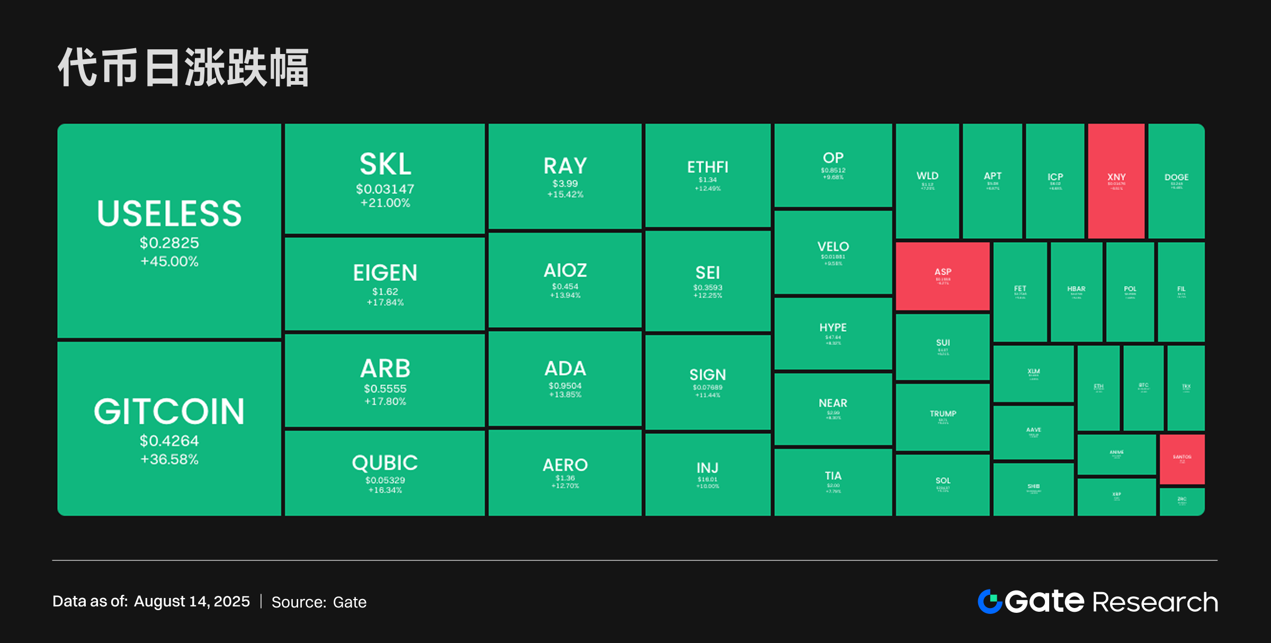This screenshot has height=643, width=1271.
Task: Click the red ASP tile
Action: [x=943, y=276]
